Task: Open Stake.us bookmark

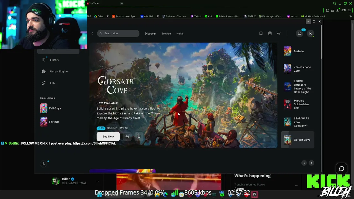Action: [x=175, y=16]
